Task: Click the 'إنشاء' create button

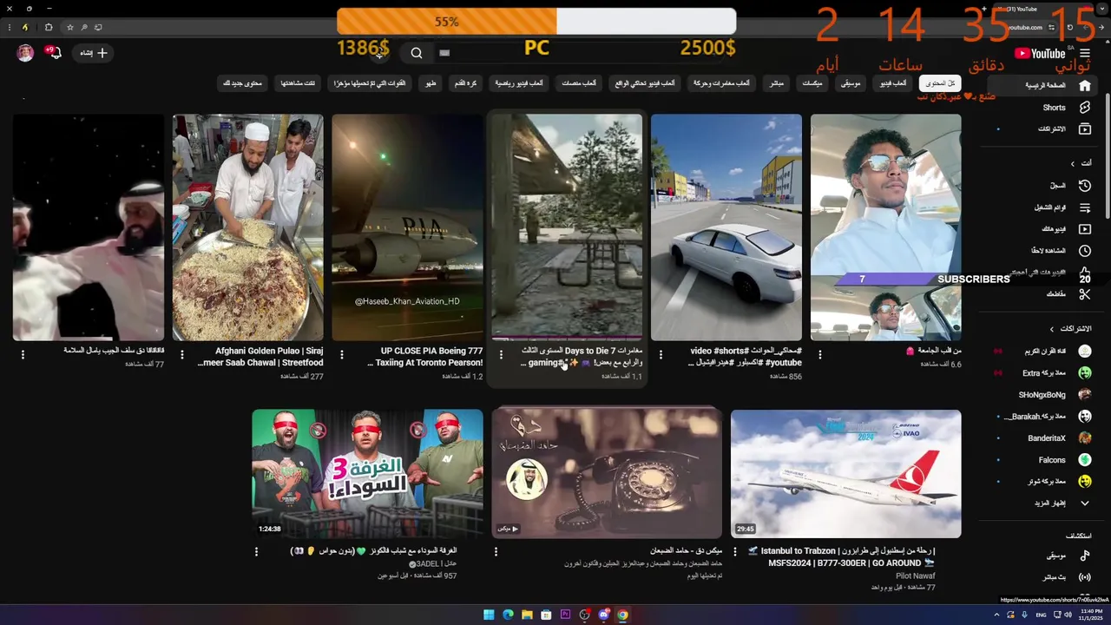Action: [93, 53]
